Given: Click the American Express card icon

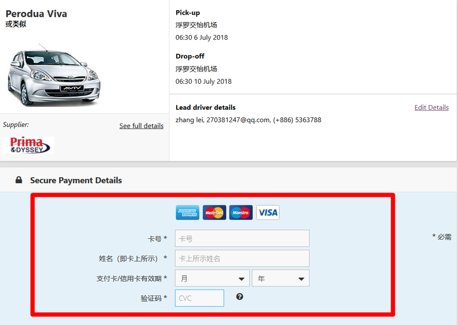Looking at the screenshot, I should (x=187, y=212).
